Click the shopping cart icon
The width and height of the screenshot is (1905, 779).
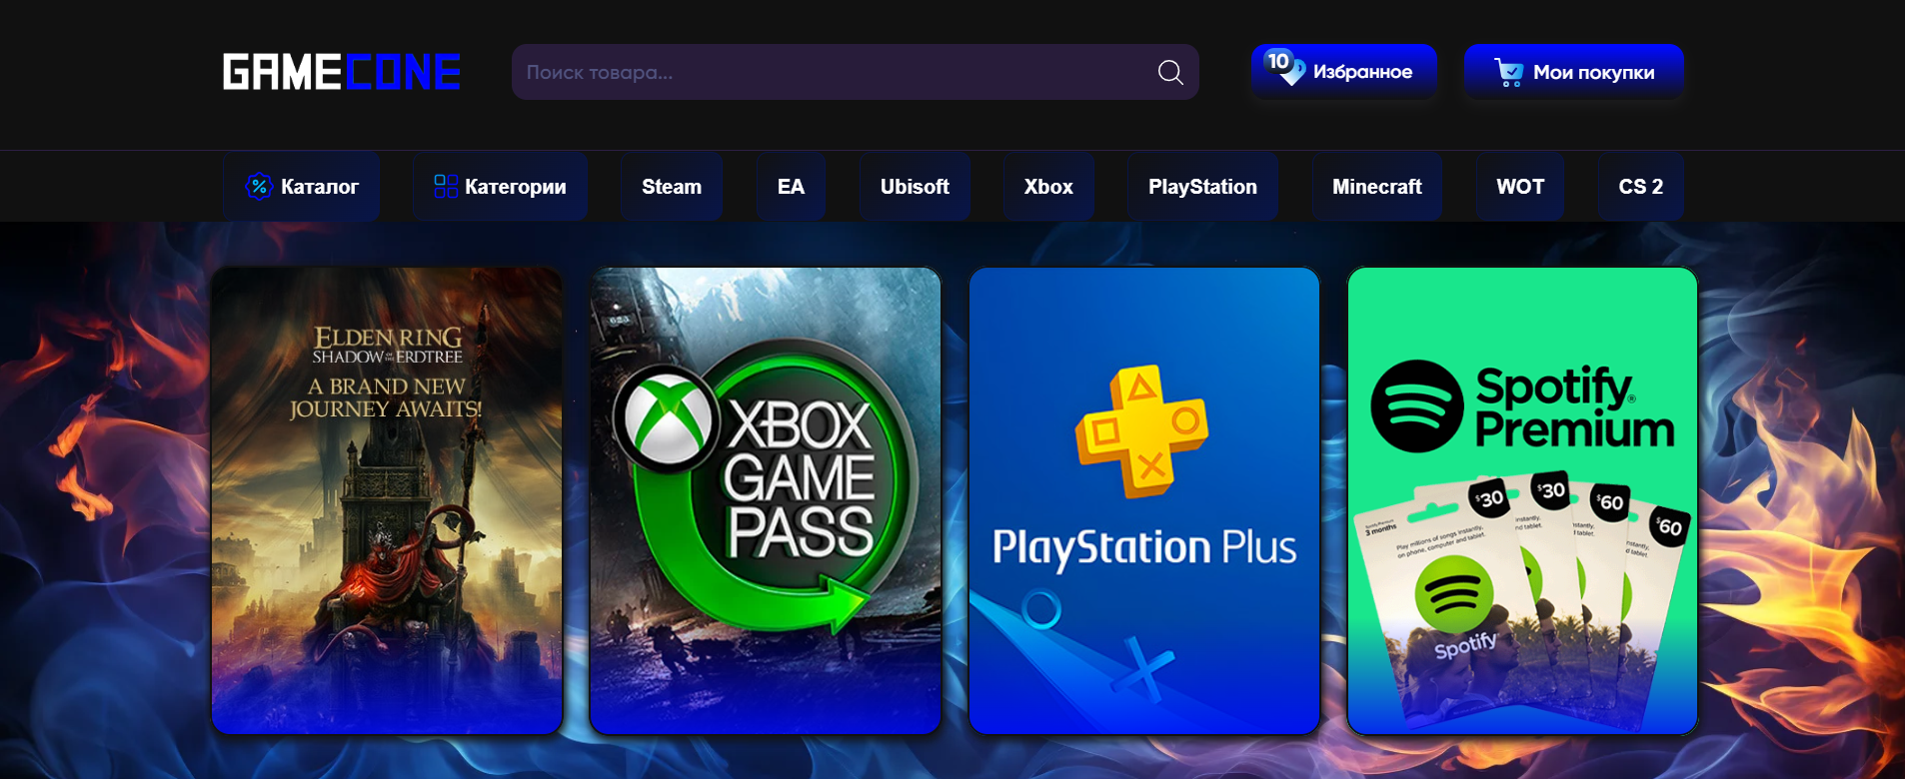1508,72
